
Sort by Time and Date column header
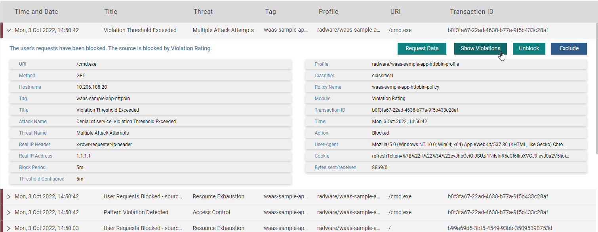pyautogui.click(x=36, y=11)
